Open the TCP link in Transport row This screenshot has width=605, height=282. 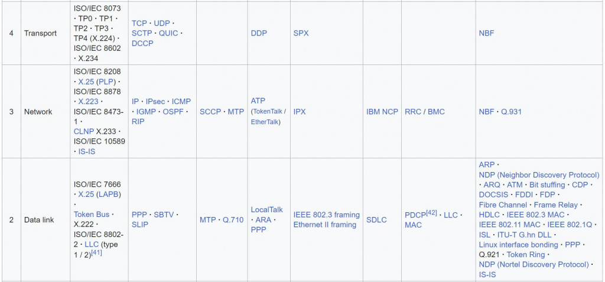(139, 23)
